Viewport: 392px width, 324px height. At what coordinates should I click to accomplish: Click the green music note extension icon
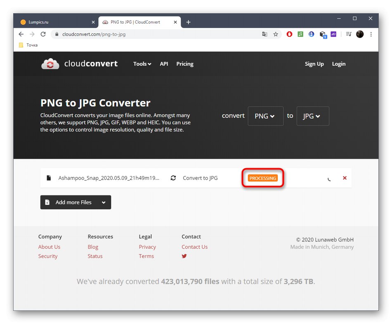300,34
